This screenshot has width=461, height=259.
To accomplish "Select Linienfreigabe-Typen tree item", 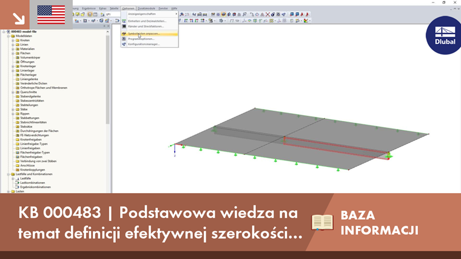I will (x=34, y=144).
